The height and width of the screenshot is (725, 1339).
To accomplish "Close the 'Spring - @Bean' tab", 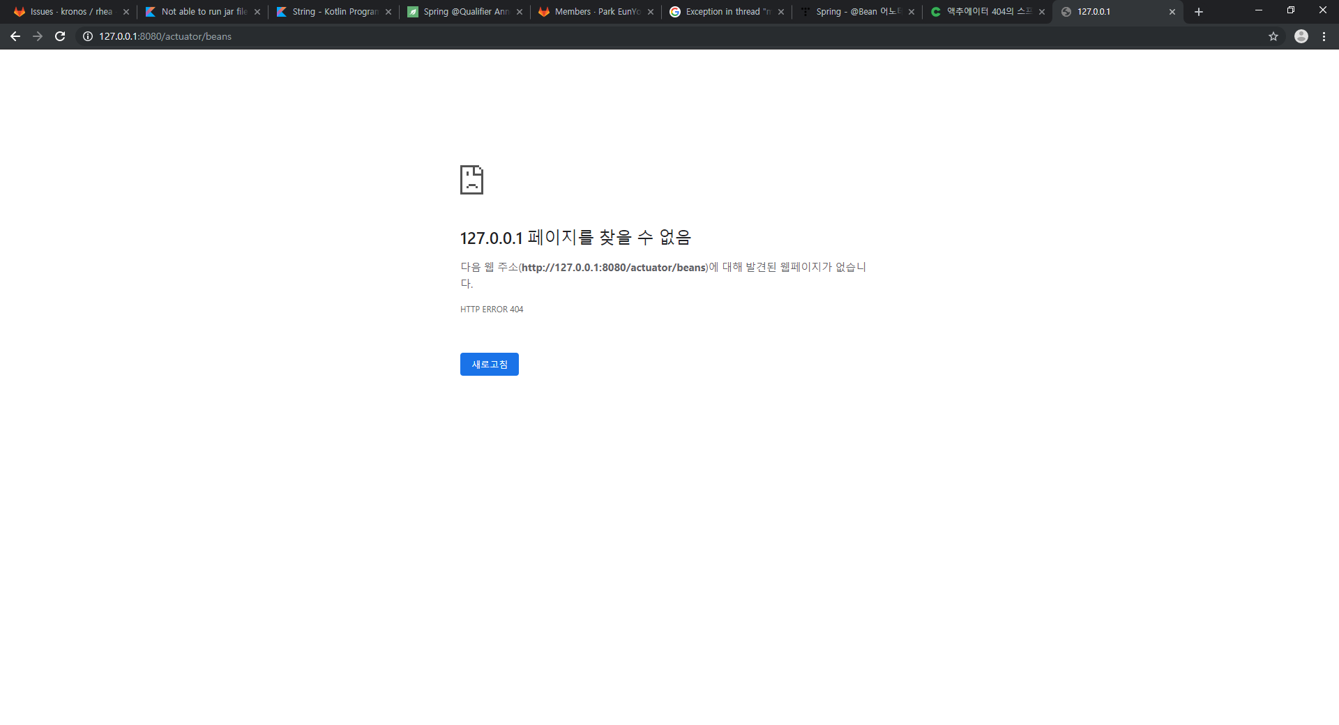I will [x=911, y=12].
